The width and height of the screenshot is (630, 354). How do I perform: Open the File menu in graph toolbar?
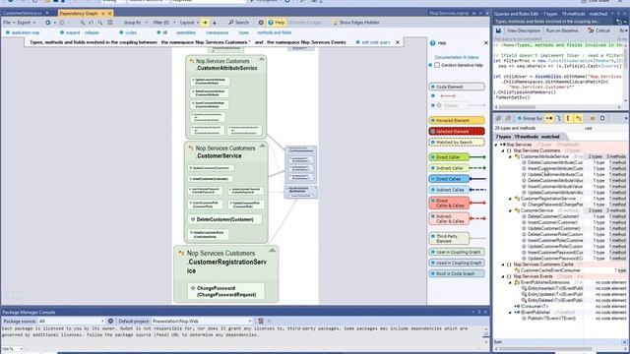(x=9, y=23)
